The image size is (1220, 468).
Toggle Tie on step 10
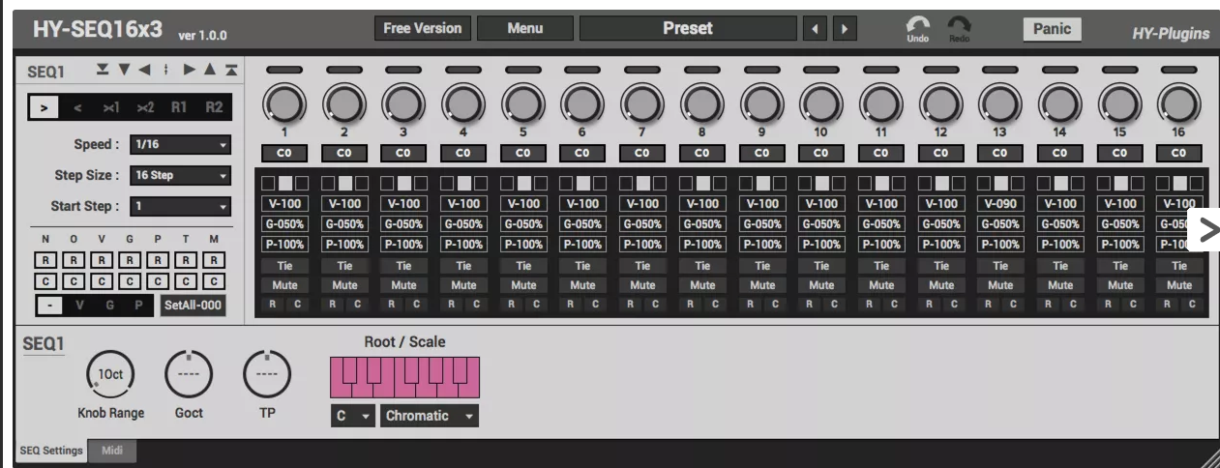[x=821, y=266]
